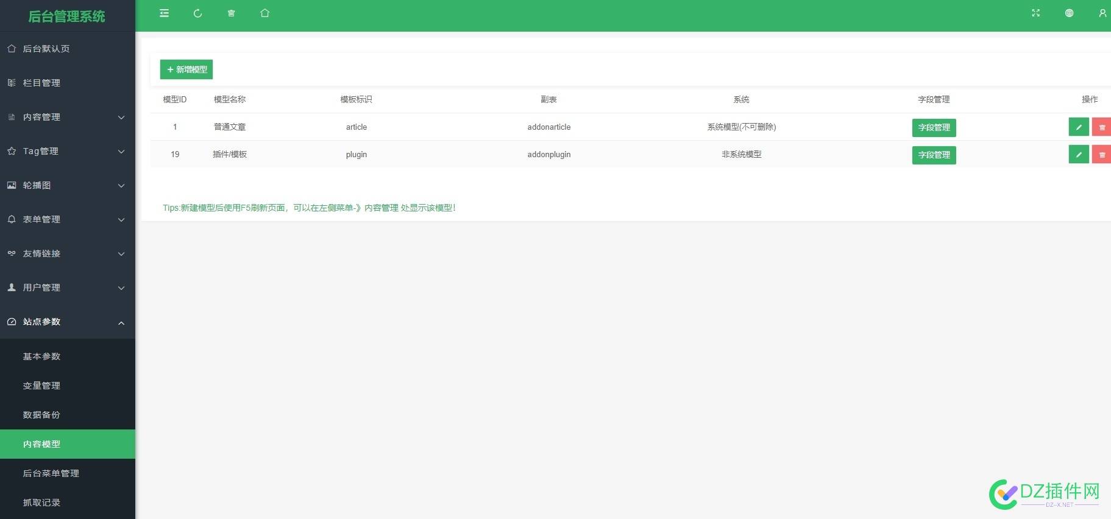Click the gauge icon beside 站点参数
The width and height of the screenshot is (1111, 519).
[12, 322]
